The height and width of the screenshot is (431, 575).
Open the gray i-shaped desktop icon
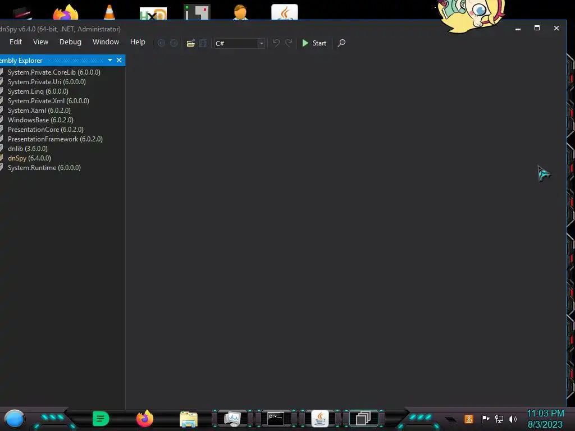[x=197, y=12]
